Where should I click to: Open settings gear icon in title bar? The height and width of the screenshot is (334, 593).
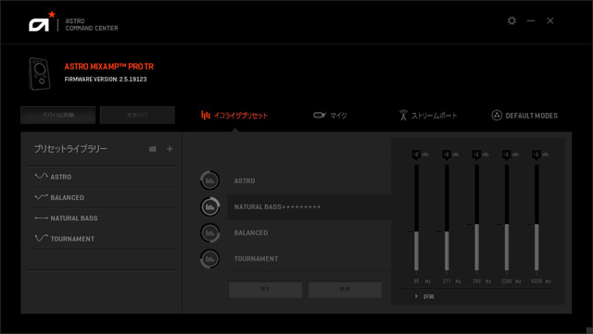pos(511,20)
